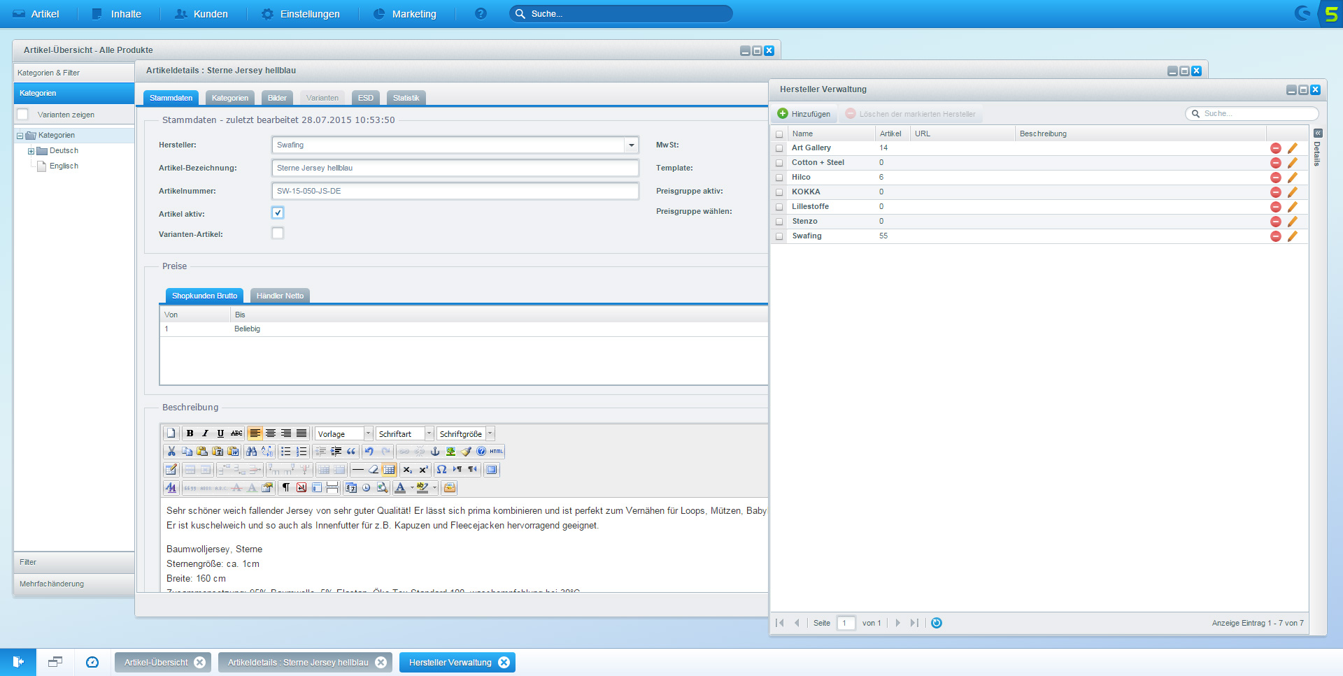Click the anchor icon in the editor toolbar
1343x676 pixels.
point(435,452)
